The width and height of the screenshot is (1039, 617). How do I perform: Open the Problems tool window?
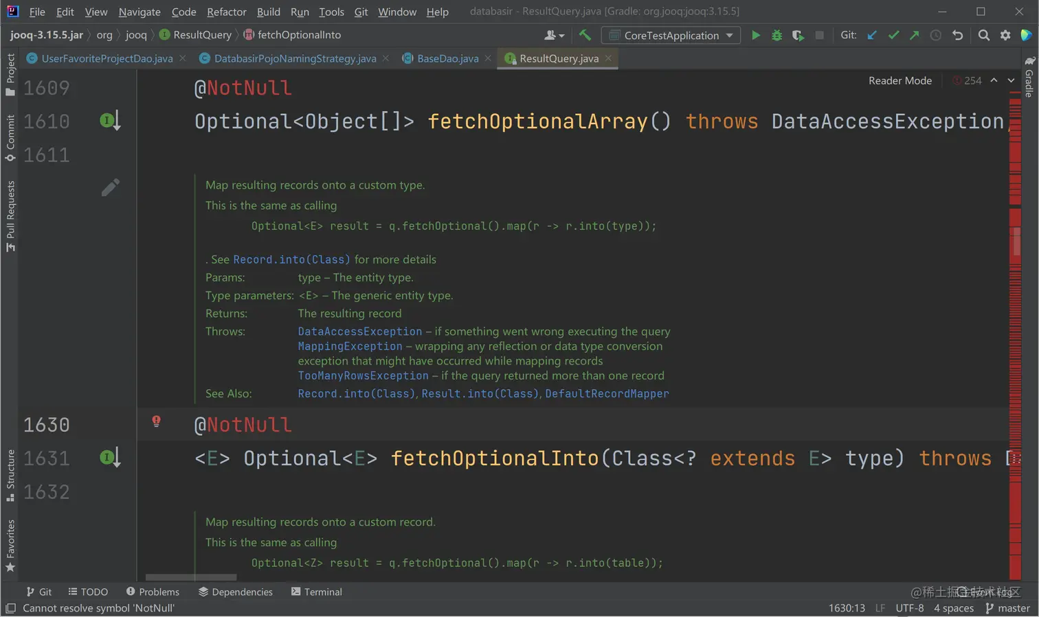153,592
